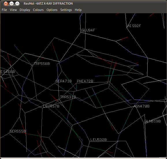Close the RasMol window

coord(6,3)
